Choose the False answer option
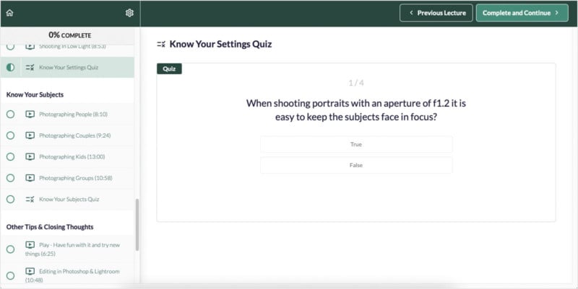This screenshot has width=578, height=289. (356, 165)
